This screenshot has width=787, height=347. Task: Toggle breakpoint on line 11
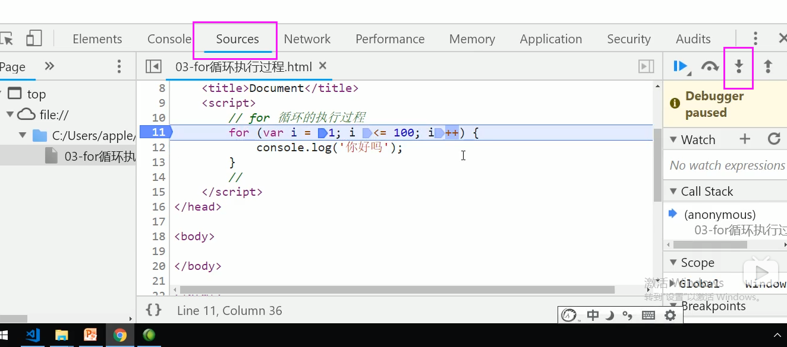tap(155, 132)
